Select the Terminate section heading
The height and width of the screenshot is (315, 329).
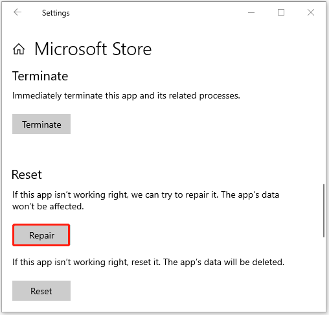click(x=40, y=76)
